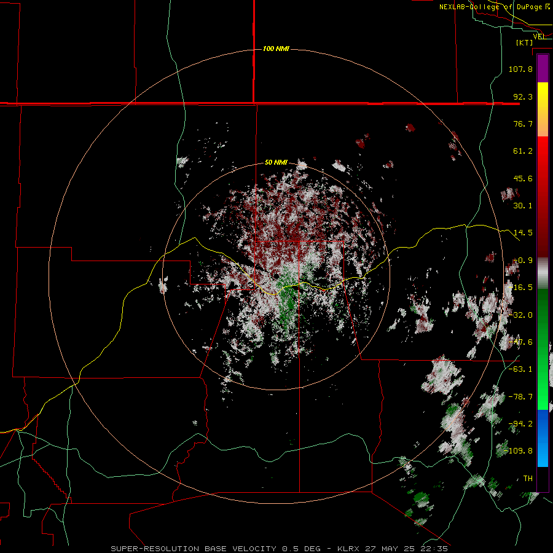The image size is (553, 553).
Task: Click the -0.9 legend value
Action: point(523,261)
